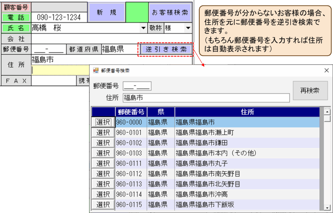
Task: Close the 郵便番号検索 dialog
Action: 326,71
